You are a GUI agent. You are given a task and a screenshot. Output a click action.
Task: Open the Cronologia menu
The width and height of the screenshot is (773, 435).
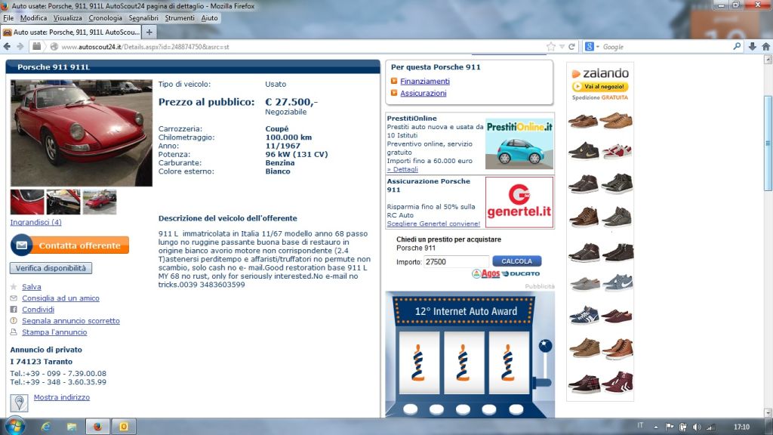(105, 18)
